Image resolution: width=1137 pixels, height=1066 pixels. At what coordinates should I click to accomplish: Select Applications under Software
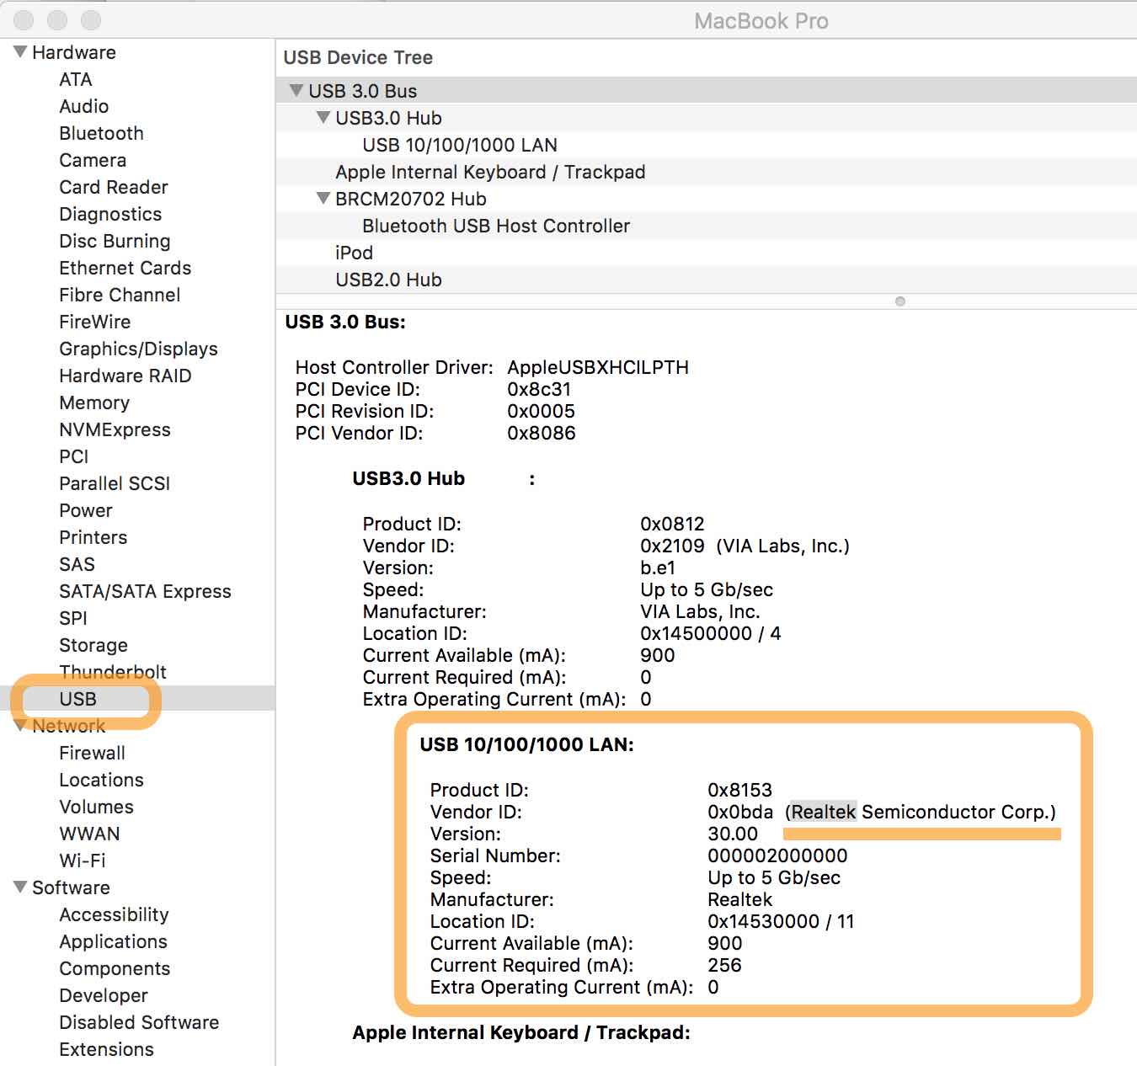pyautogui.click(x=113, y=941)
